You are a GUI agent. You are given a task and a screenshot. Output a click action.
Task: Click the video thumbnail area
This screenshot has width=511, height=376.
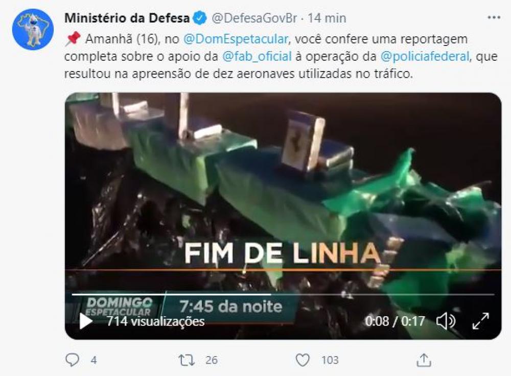[x=283, y=196]
